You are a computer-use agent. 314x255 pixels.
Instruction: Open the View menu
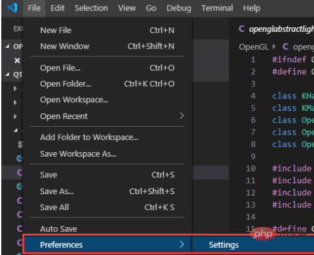[127, 8]
